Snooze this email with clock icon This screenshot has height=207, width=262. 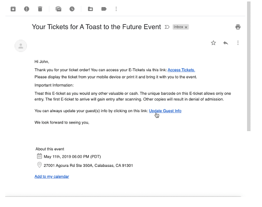click(72, 9)
